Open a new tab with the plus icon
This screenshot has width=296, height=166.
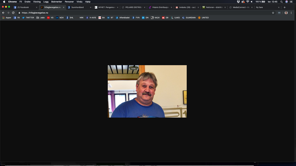[x=285, y=7]
